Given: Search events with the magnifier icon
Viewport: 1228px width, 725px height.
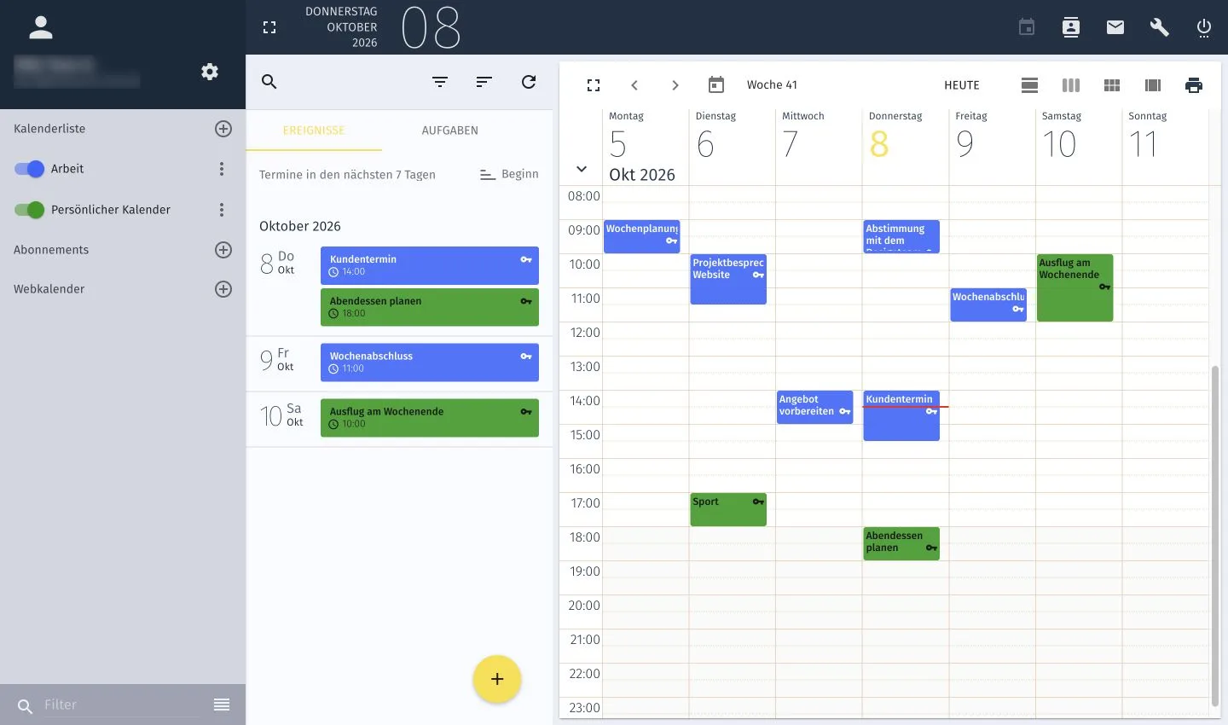Looking at the screenshot, I should (269, 82).
